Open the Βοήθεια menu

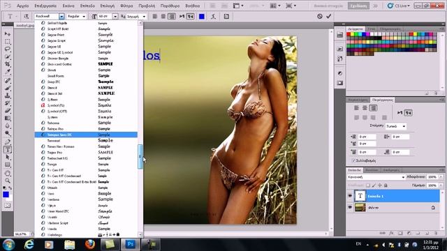pyautogui.click(x=193, y=6)
